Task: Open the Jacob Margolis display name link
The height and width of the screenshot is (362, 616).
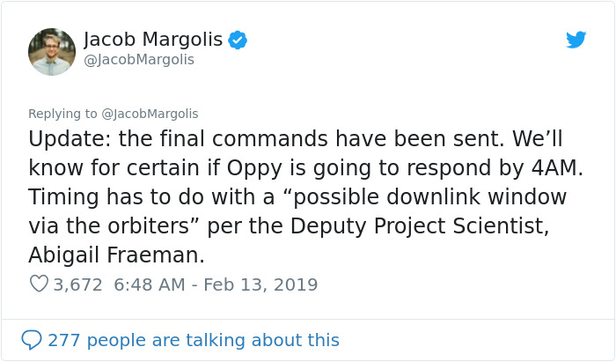Action: (x=153, y=40)
